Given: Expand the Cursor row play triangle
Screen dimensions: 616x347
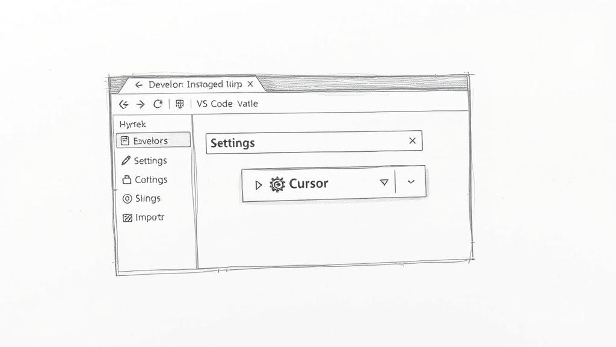Looking at the screenshot, I should coord(258,185).
